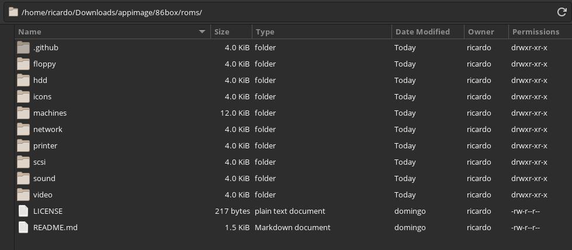Sort files by Owner column header
Viewport: 572px width, 250px height.
[x=486, y=32]
